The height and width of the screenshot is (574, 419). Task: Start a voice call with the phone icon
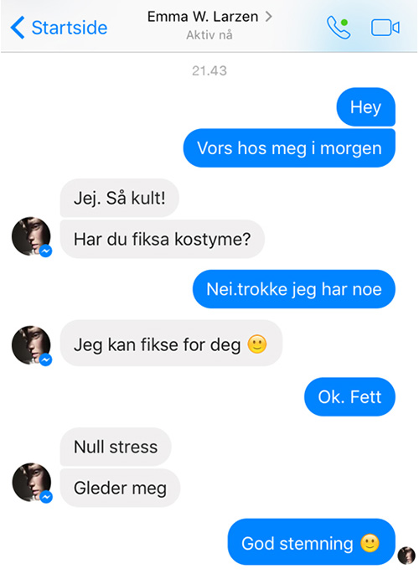coord(339,28)
